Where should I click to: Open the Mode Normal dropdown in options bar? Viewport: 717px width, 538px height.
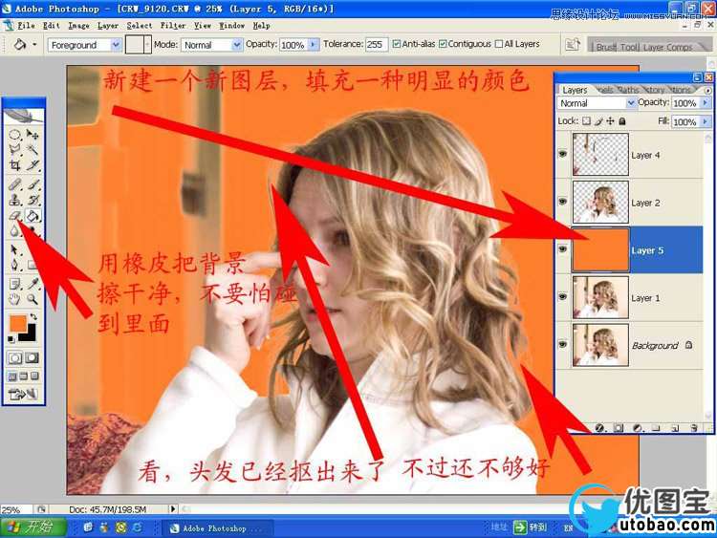point(236,45)
